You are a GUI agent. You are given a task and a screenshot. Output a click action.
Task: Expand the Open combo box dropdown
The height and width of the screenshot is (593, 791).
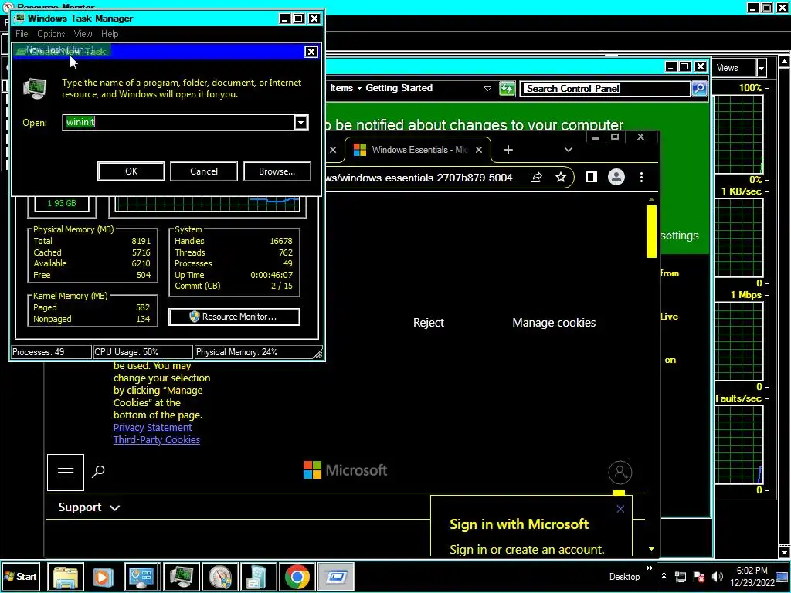pos(300,122)
